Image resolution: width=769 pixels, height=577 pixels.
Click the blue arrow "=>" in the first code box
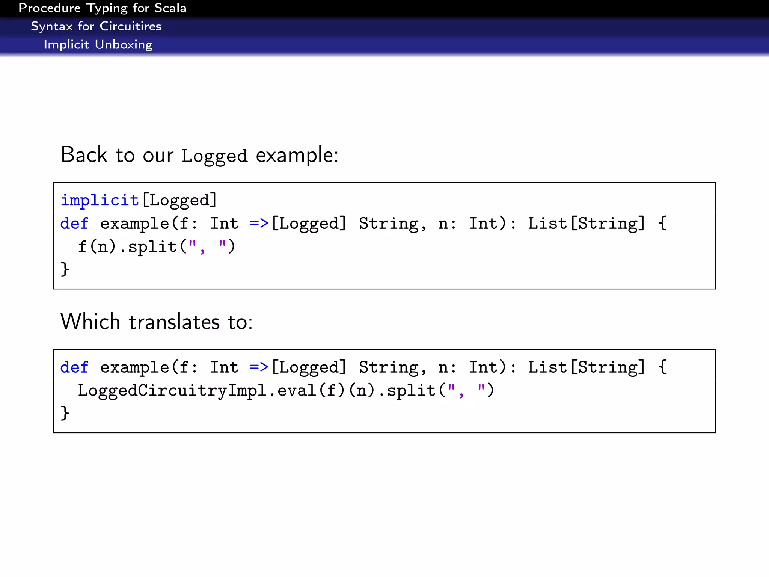coord(259,224)
